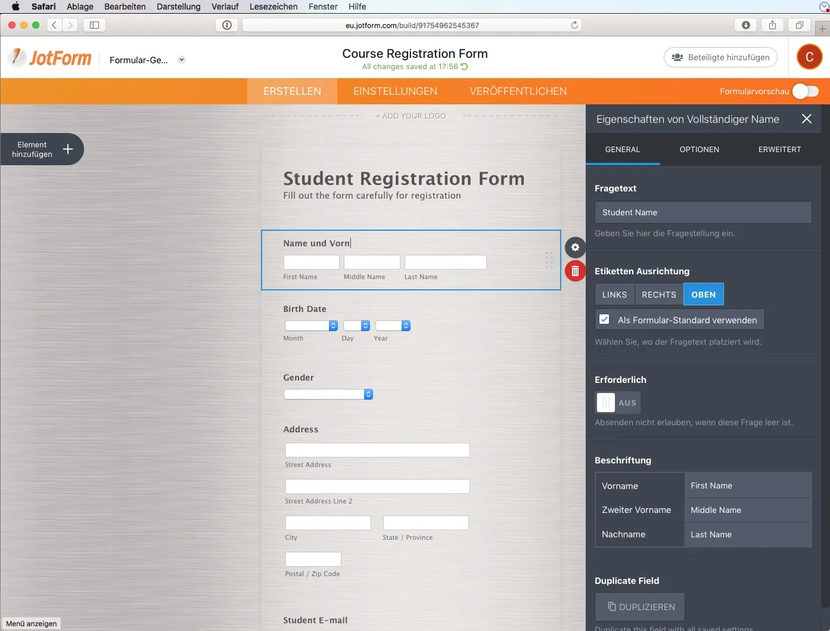Uncheck Als Formular-Standard verwenden

[x=604, y=319]
